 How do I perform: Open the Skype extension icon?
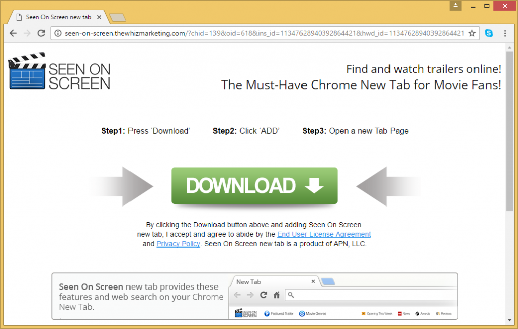click(489, 33)
